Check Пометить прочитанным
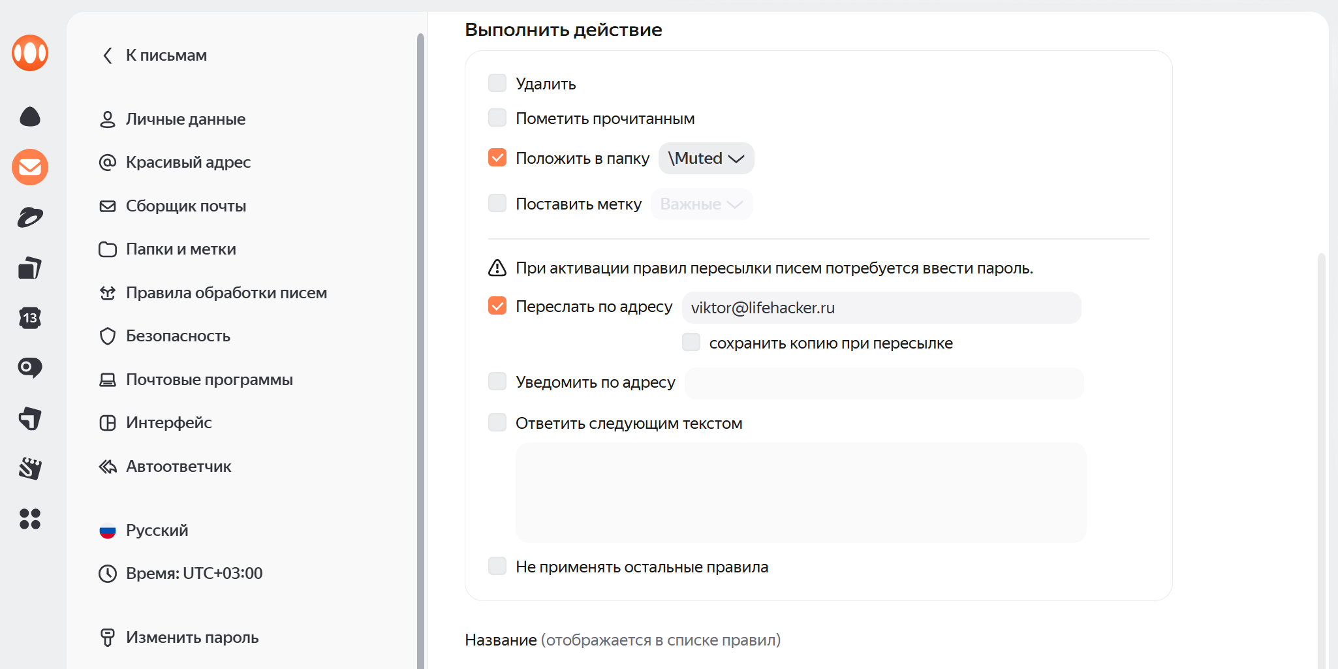The image size is (1338, 669). coord(497,117)
